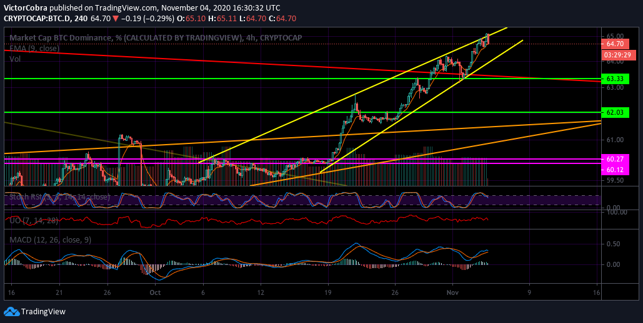This screenshot has width=643, height=323.
Task: Click the 61.00 price axis label
Action: 615,140
